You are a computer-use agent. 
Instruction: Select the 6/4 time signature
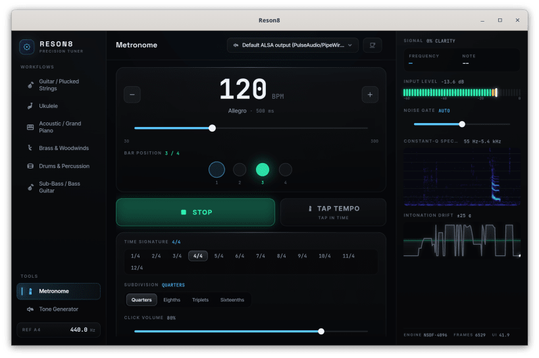tap(240, 256)
